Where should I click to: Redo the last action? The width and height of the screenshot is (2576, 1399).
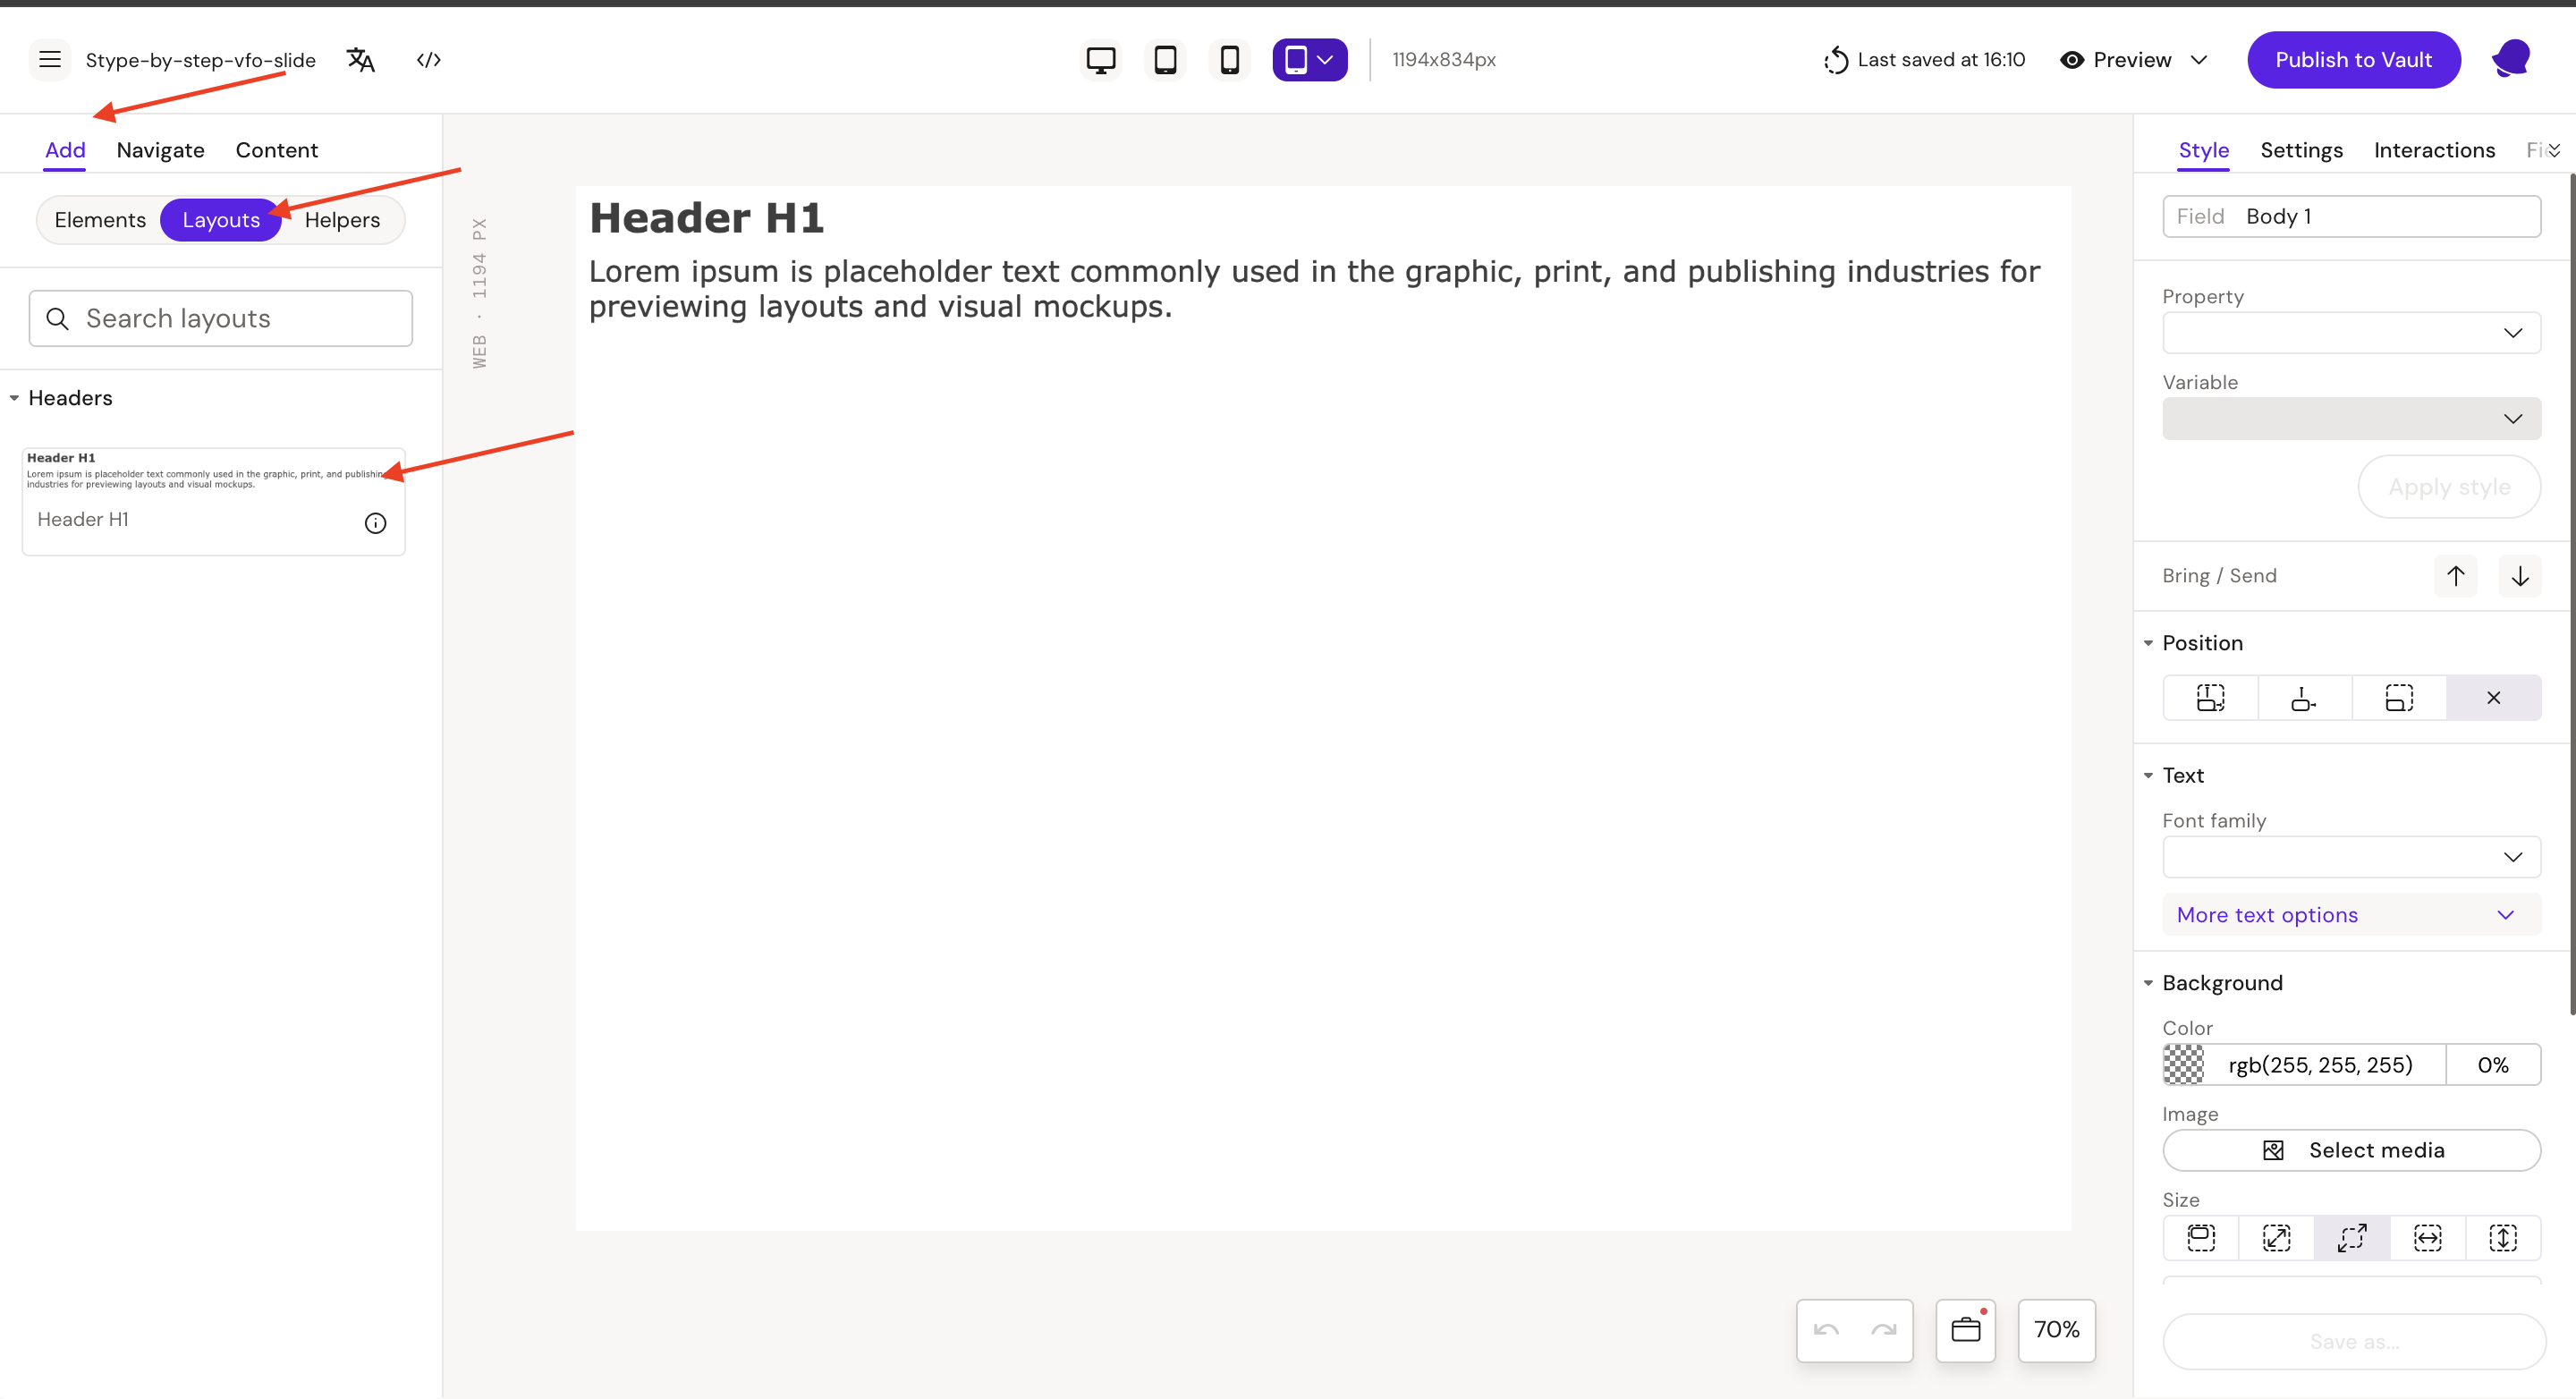point(1884,1330)
